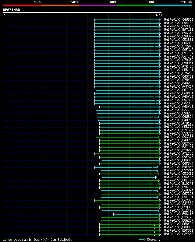Open the UniRef100_Q7X9N5 hit label
The image size is (195, 242).
pyautogui.click(x=179, y=46)
